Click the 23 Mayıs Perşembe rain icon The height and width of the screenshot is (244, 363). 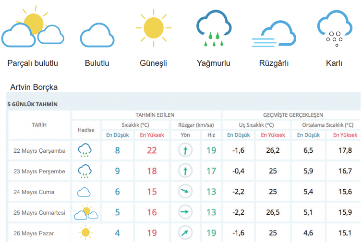85,171
